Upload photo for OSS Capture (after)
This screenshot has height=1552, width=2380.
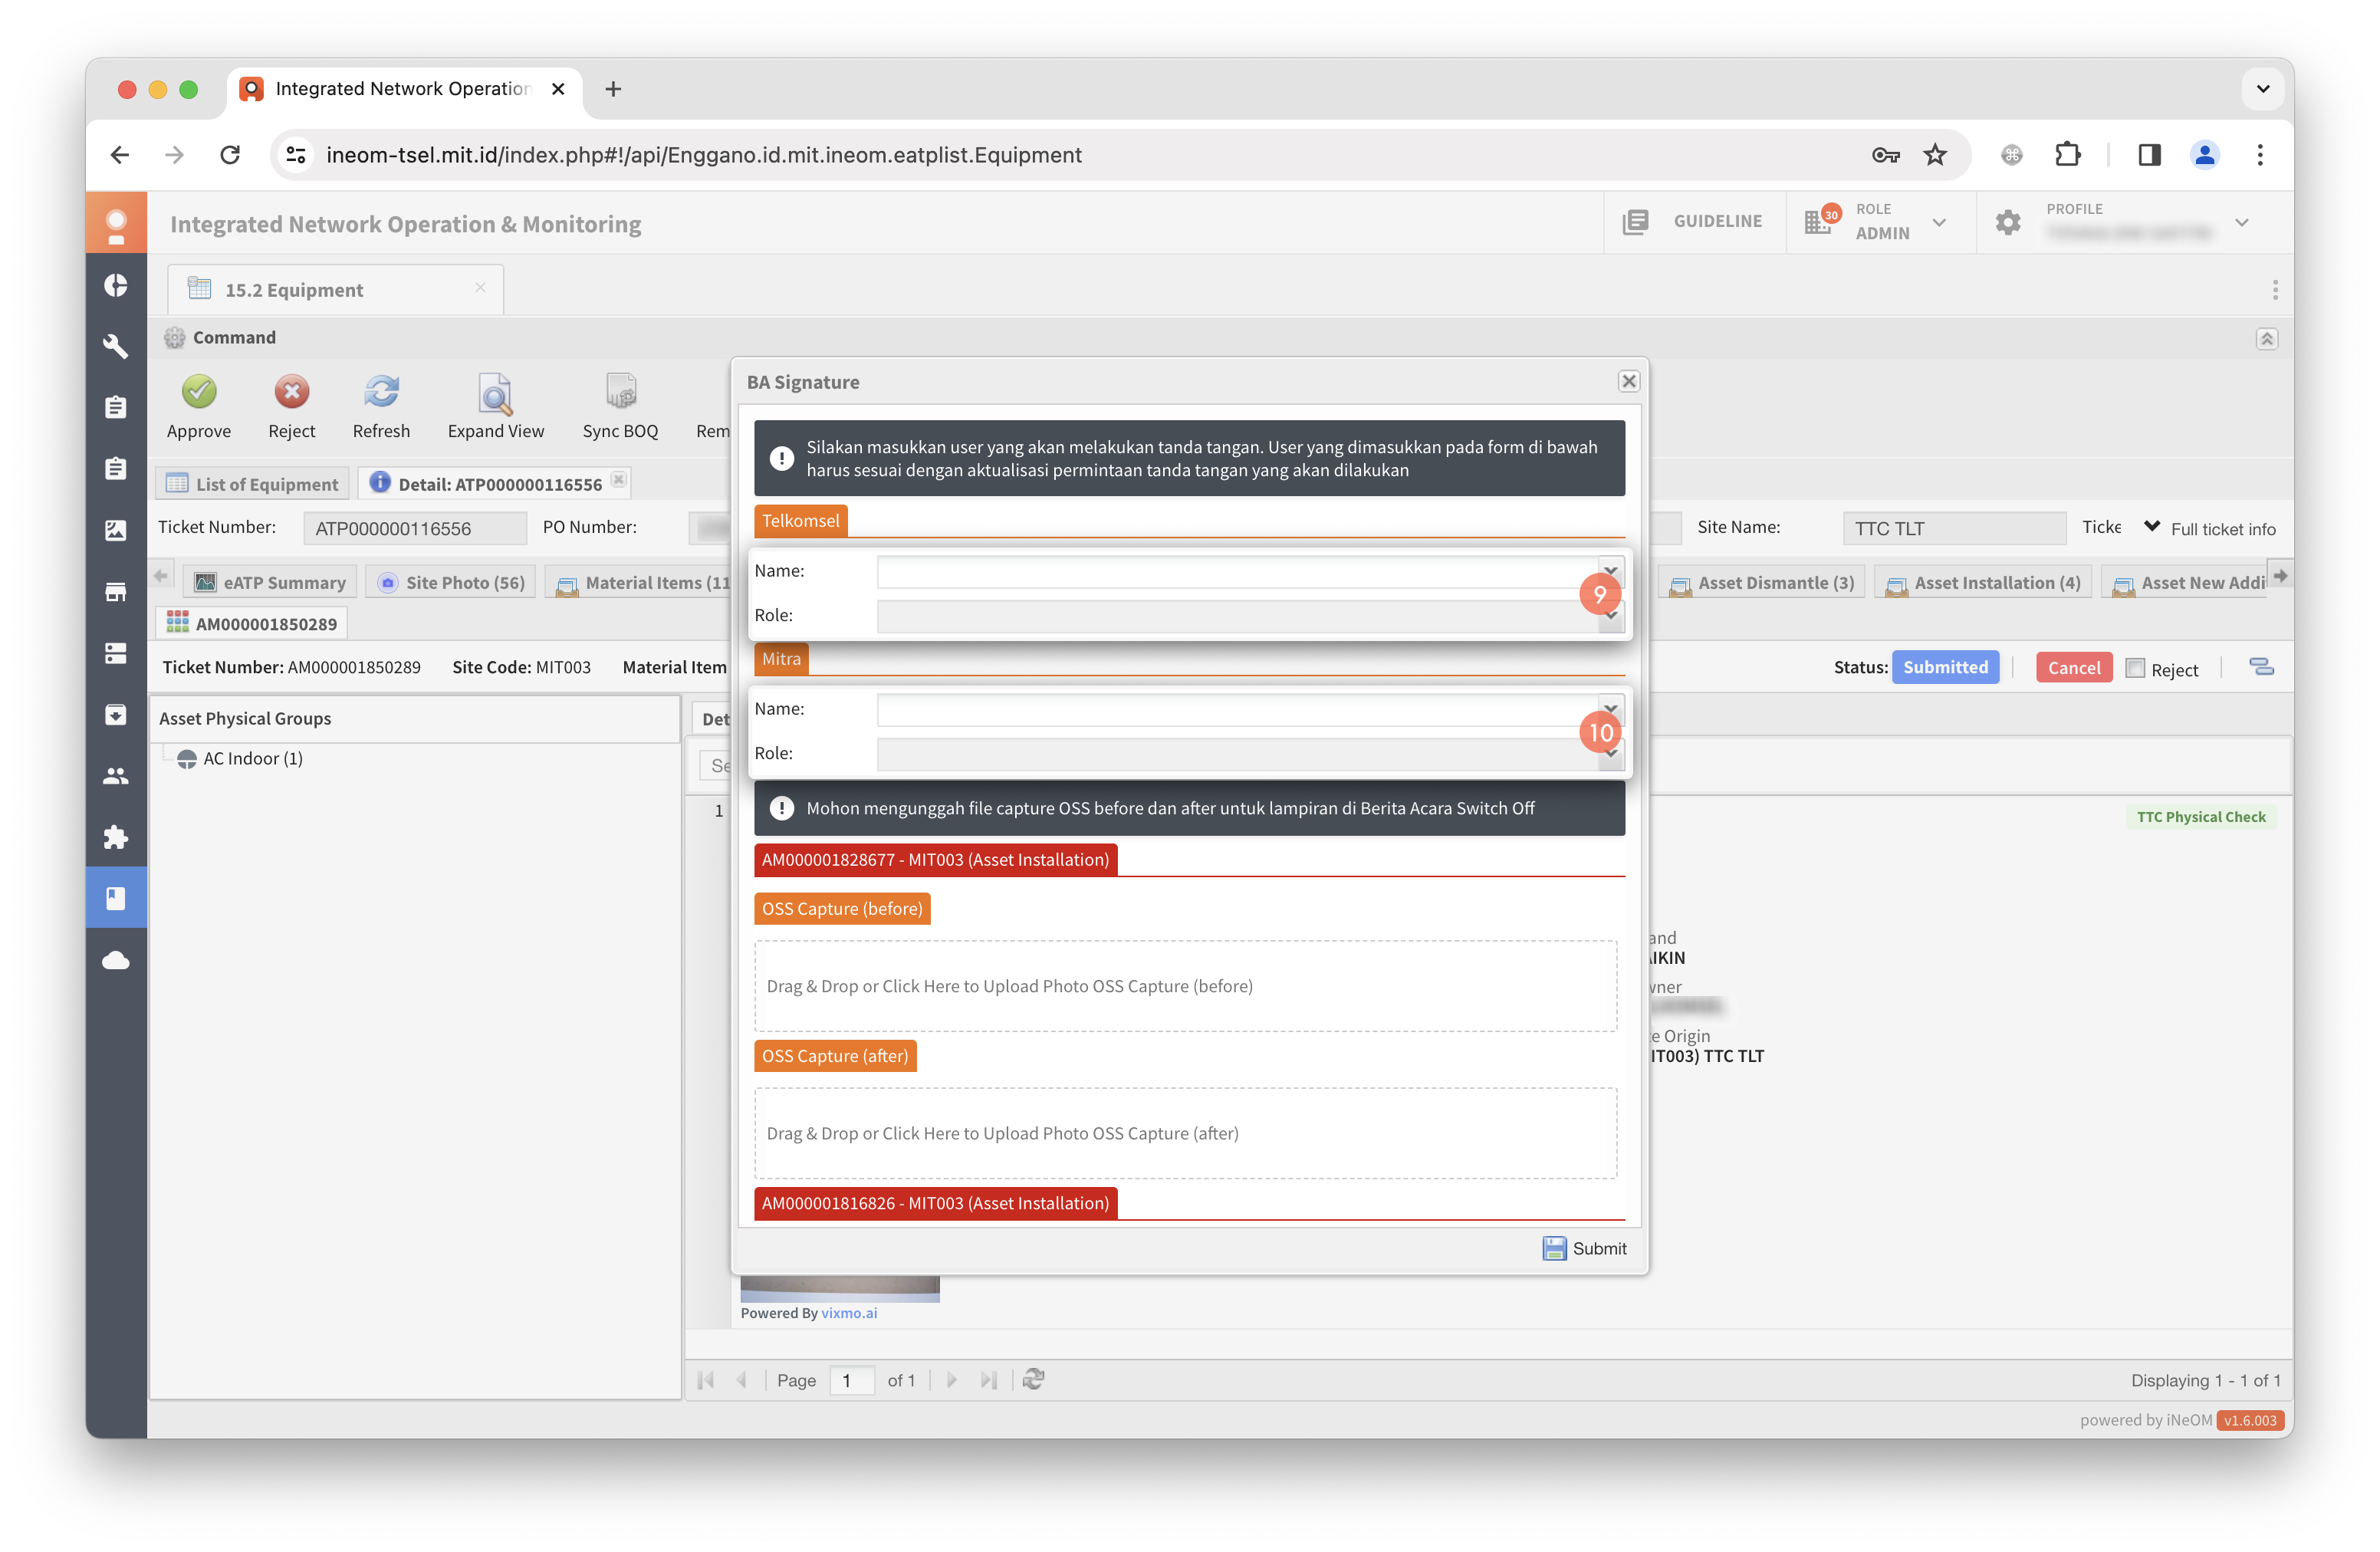point(1185,1133)
